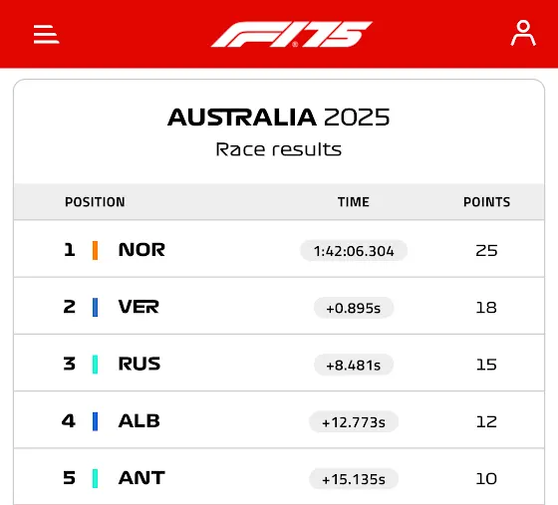The height and width of the screenshot is (505, 558).
Task: Open the user account profile icon
Action: pyautogui.click(x=523, y=33)
